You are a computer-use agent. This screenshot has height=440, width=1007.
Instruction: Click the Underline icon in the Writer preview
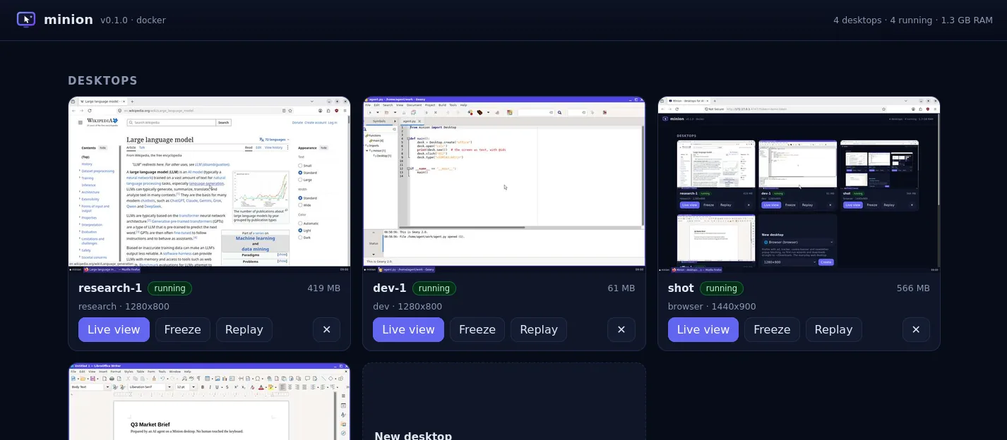(217, 387)
